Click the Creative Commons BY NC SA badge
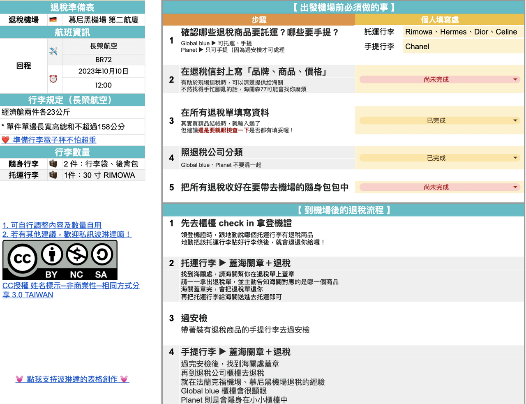This screenshot has height=404, width=526. [x=60, y=260]
